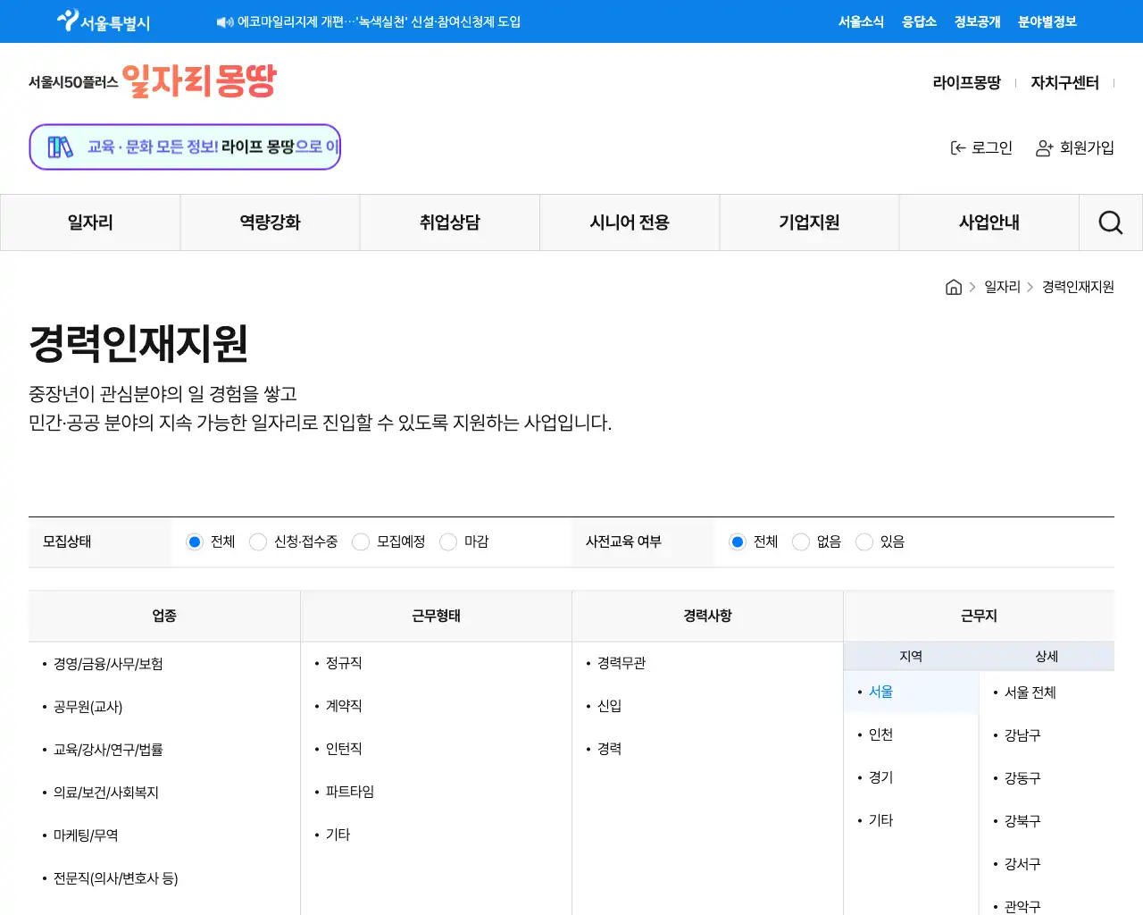Click the 일자리 몽땅 logo
Viewport: 1143px width, 915px height.
[x=197, y=80]
